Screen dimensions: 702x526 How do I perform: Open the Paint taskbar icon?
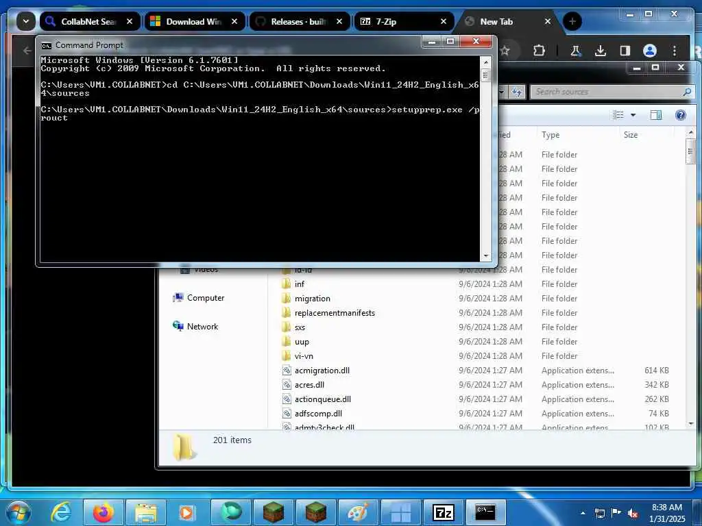(x=358, y=512)
